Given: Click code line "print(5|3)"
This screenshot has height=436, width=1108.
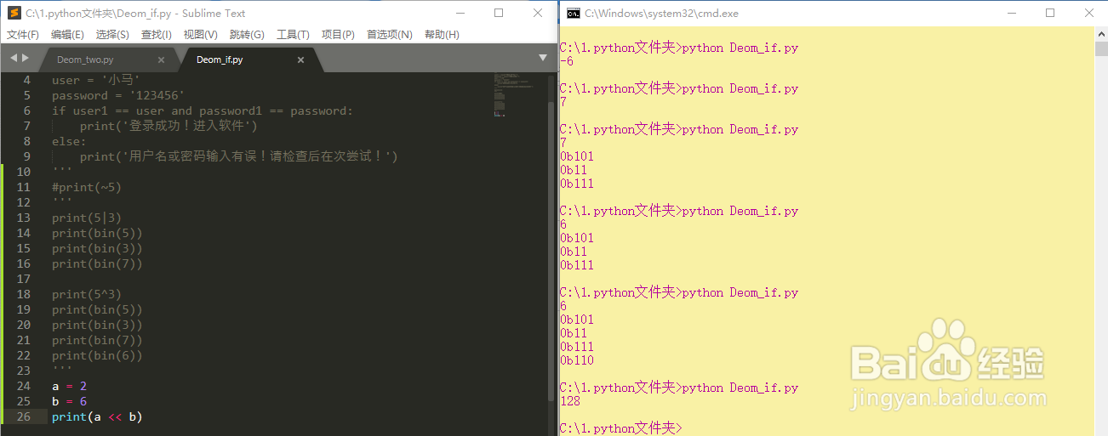Looking at the screenshot, I should pyautogui.click(x=87, y=218).
